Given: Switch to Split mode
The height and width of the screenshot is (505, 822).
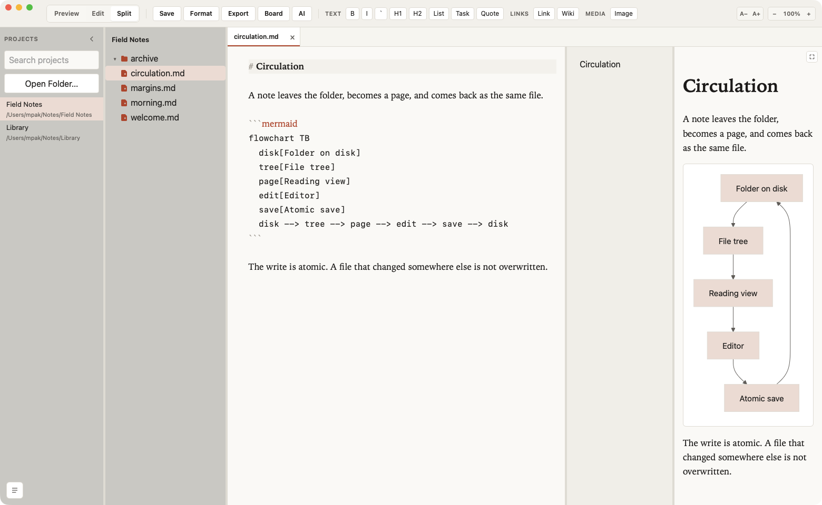Looking at the screenshot, I should pyautogui.click(x=124, y=14).
